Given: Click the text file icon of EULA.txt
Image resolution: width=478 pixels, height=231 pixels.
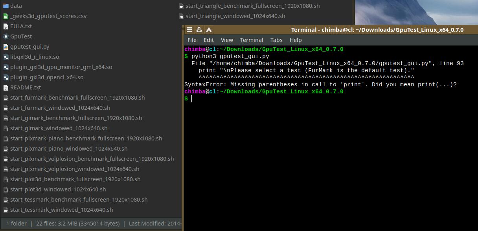Looking at the screenshot, I should [x=6, y=26].
